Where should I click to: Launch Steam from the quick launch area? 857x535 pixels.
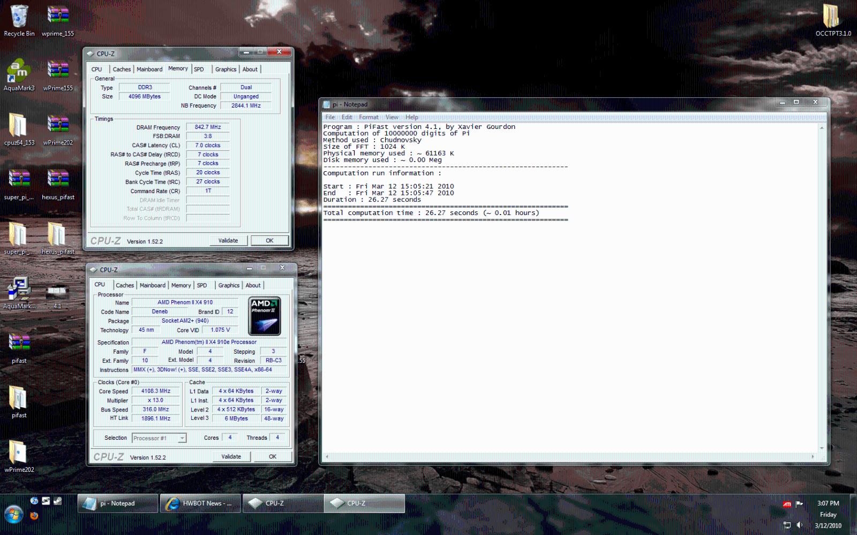pos(57,501)
